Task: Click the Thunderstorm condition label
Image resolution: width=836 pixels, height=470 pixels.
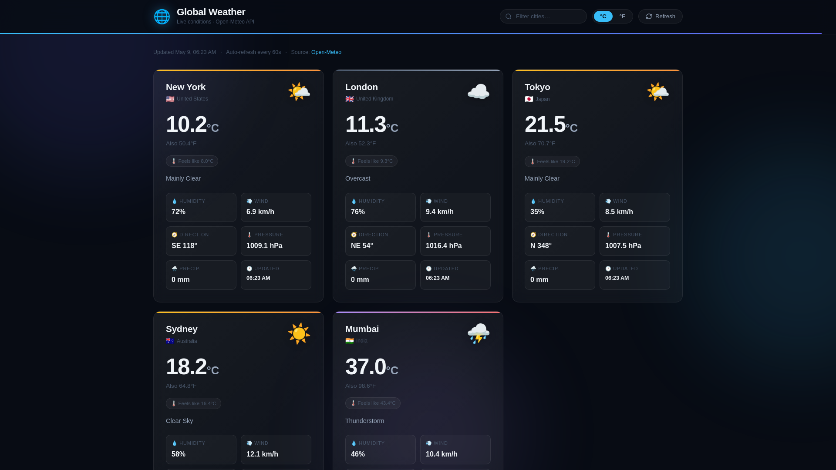Action: (x=365, y=421)
